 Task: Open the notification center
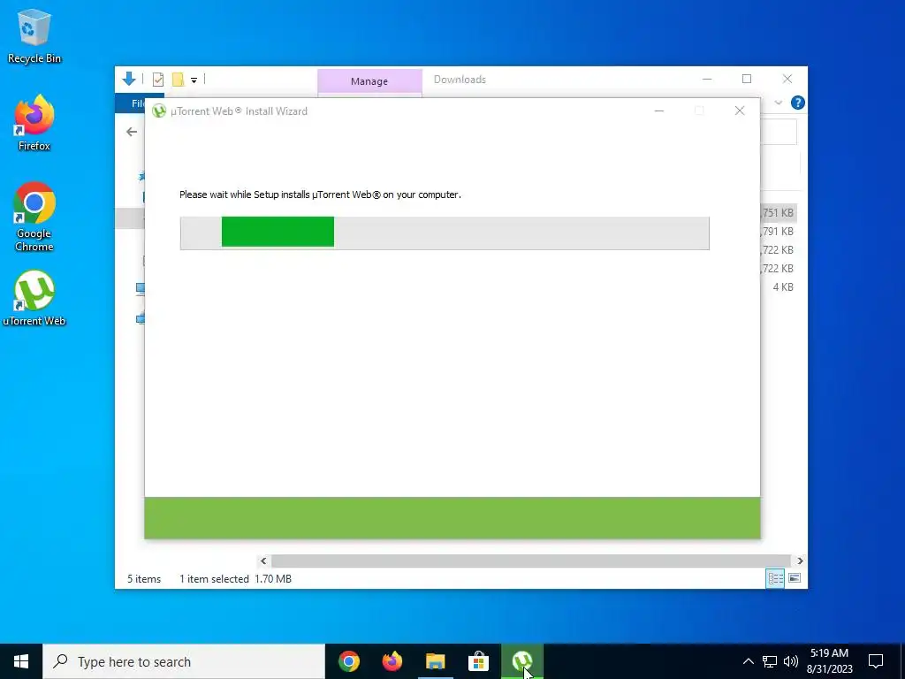click(876, 661)
